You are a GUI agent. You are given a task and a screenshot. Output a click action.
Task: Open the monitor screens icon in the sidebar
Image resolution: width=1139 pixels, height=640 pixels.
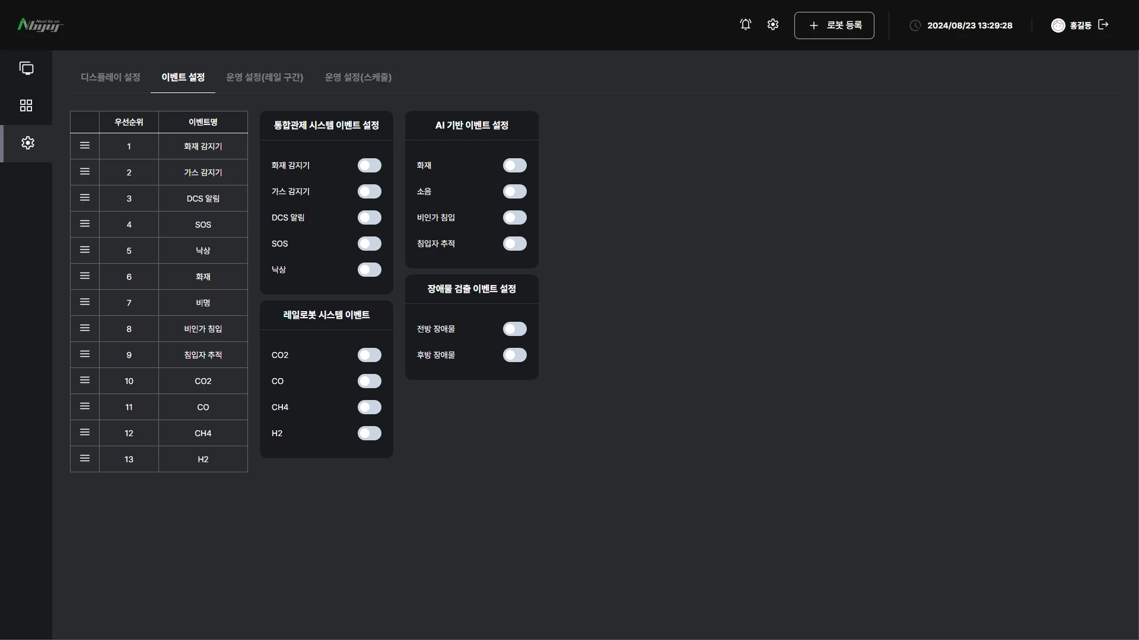(26, 68)
